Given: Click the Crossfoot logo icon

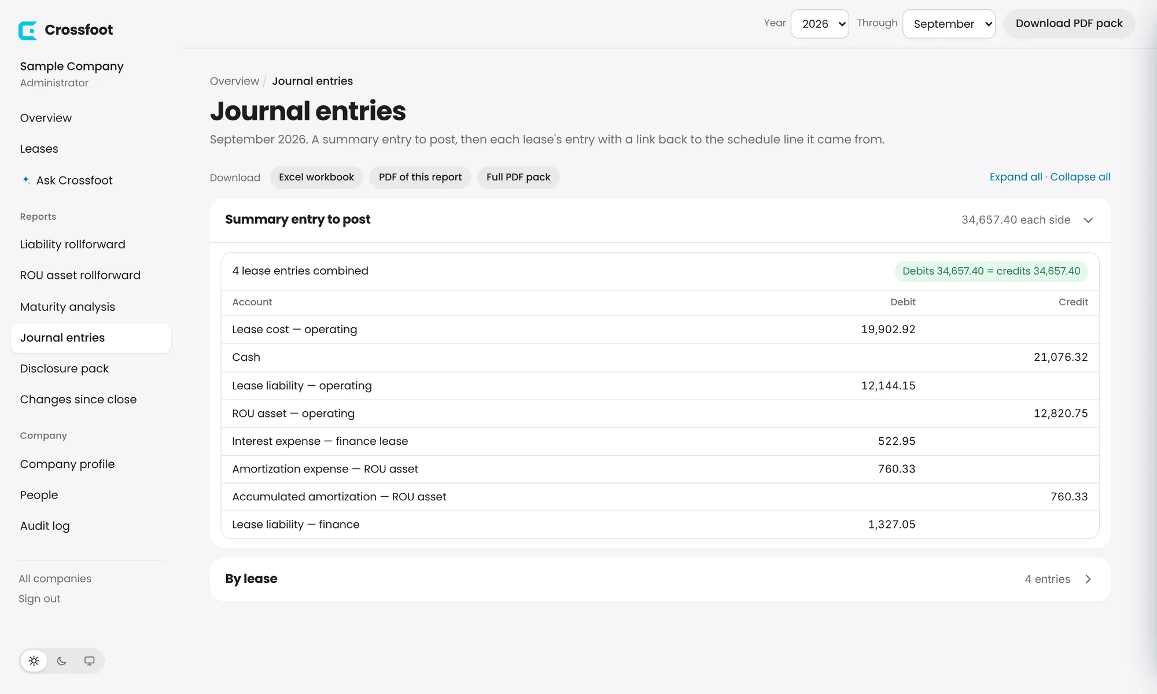Looking at the screenshot, I should pos(28,30).
